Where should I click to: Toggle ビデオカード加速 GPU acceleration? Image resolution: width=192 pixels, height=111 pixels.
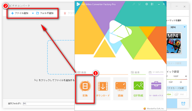coord(177,88)
